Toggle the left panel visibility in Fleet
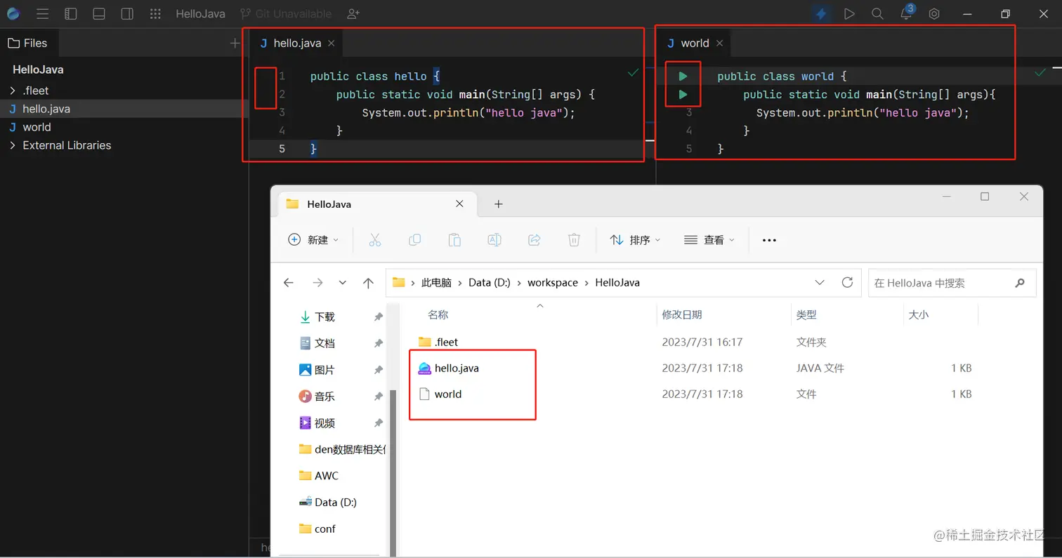 point(70,14)
